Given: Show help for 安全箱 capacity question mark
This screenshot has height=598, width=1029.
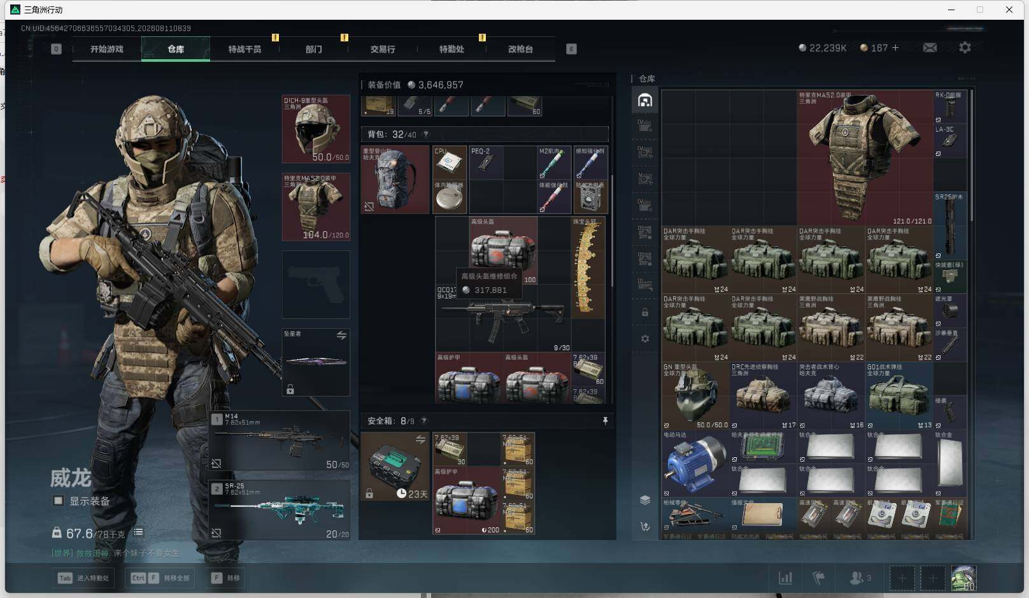Looking at the screenshot, I should point(424,420).
